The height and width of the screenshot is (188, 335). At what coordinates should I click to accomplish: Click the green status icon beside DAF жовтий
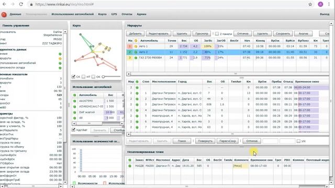point(74,112)
